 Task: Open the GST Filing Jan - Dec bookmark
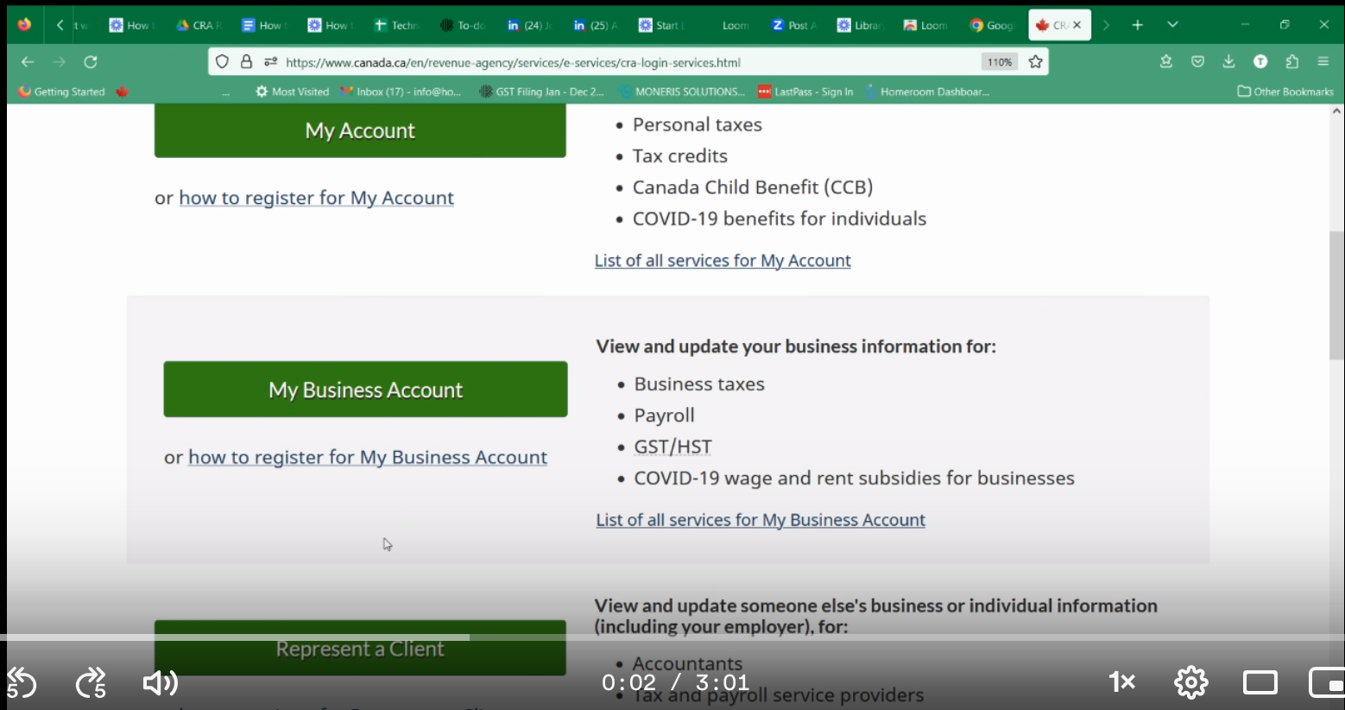tap(541, 92)
